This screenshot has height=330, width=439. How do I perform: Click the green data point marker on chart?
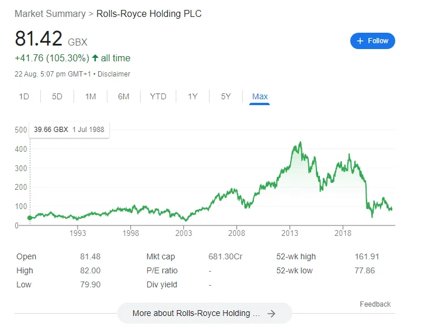[30, 218]
